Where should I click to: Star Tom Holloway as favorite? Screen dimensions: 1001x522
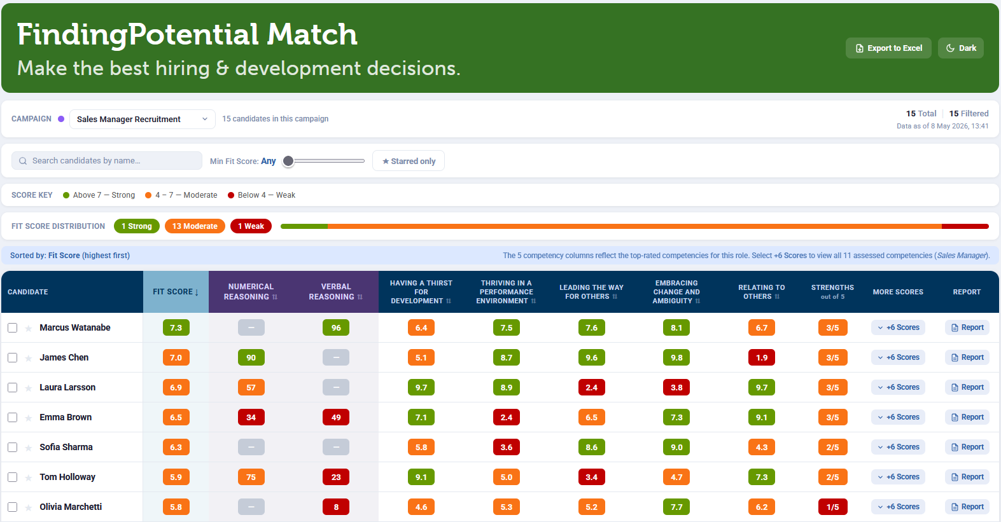[29, 477]
